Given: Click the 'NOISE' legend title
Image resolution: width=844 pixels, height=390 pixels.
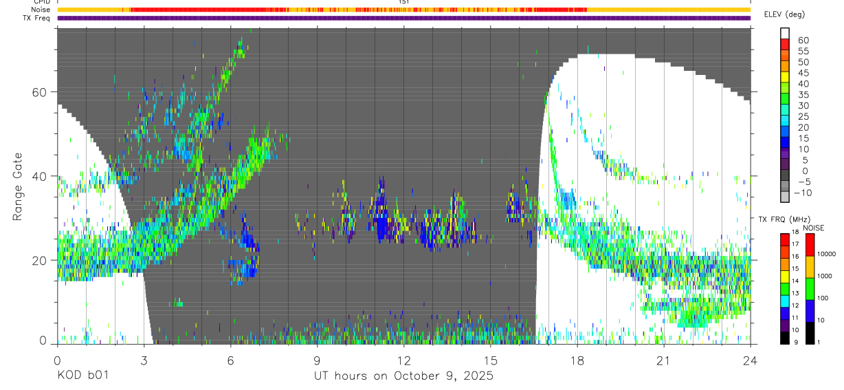Looking at the screenshot, I should (813, 227).
